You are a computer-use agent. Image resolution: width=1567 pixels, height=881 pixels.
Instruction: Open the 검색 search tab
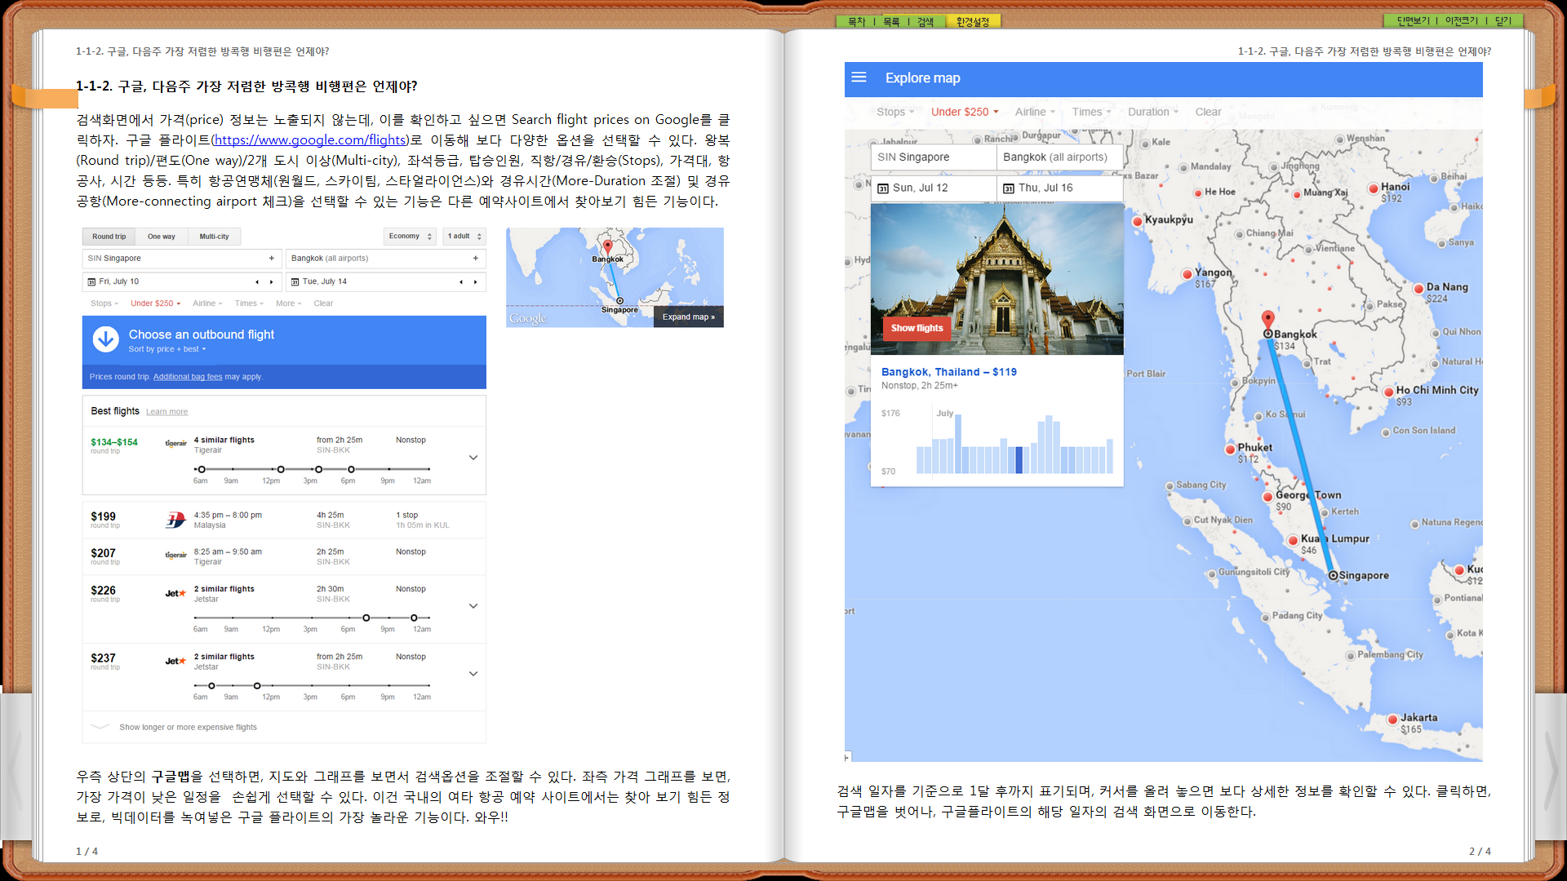click(926, 22)
